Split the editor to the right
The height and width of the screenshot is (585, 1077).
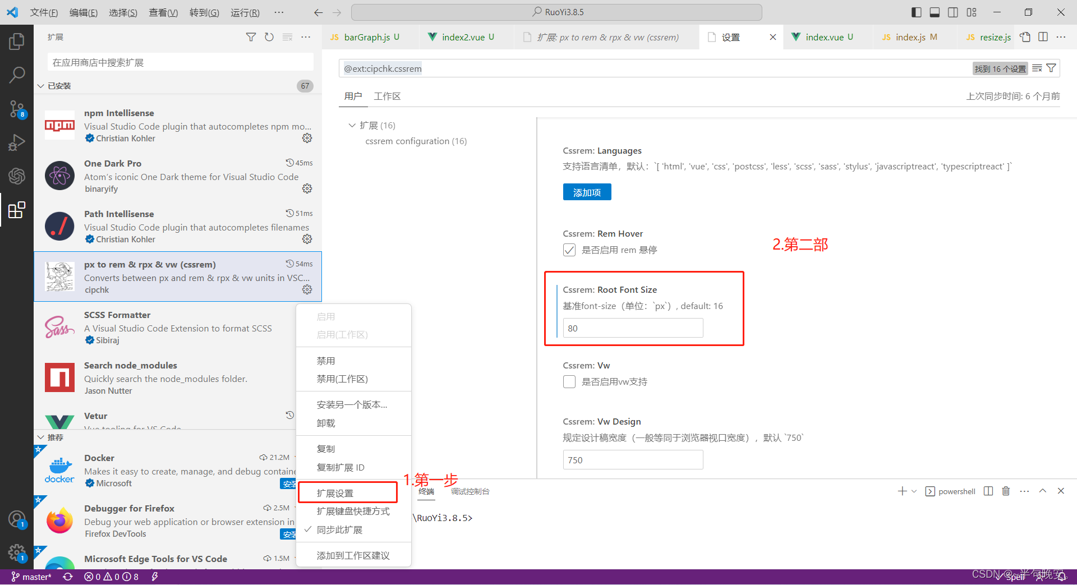(x=1043, y=37)
